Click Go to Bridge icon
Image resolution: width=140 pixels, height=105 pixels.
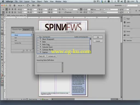tap(14, 5)
